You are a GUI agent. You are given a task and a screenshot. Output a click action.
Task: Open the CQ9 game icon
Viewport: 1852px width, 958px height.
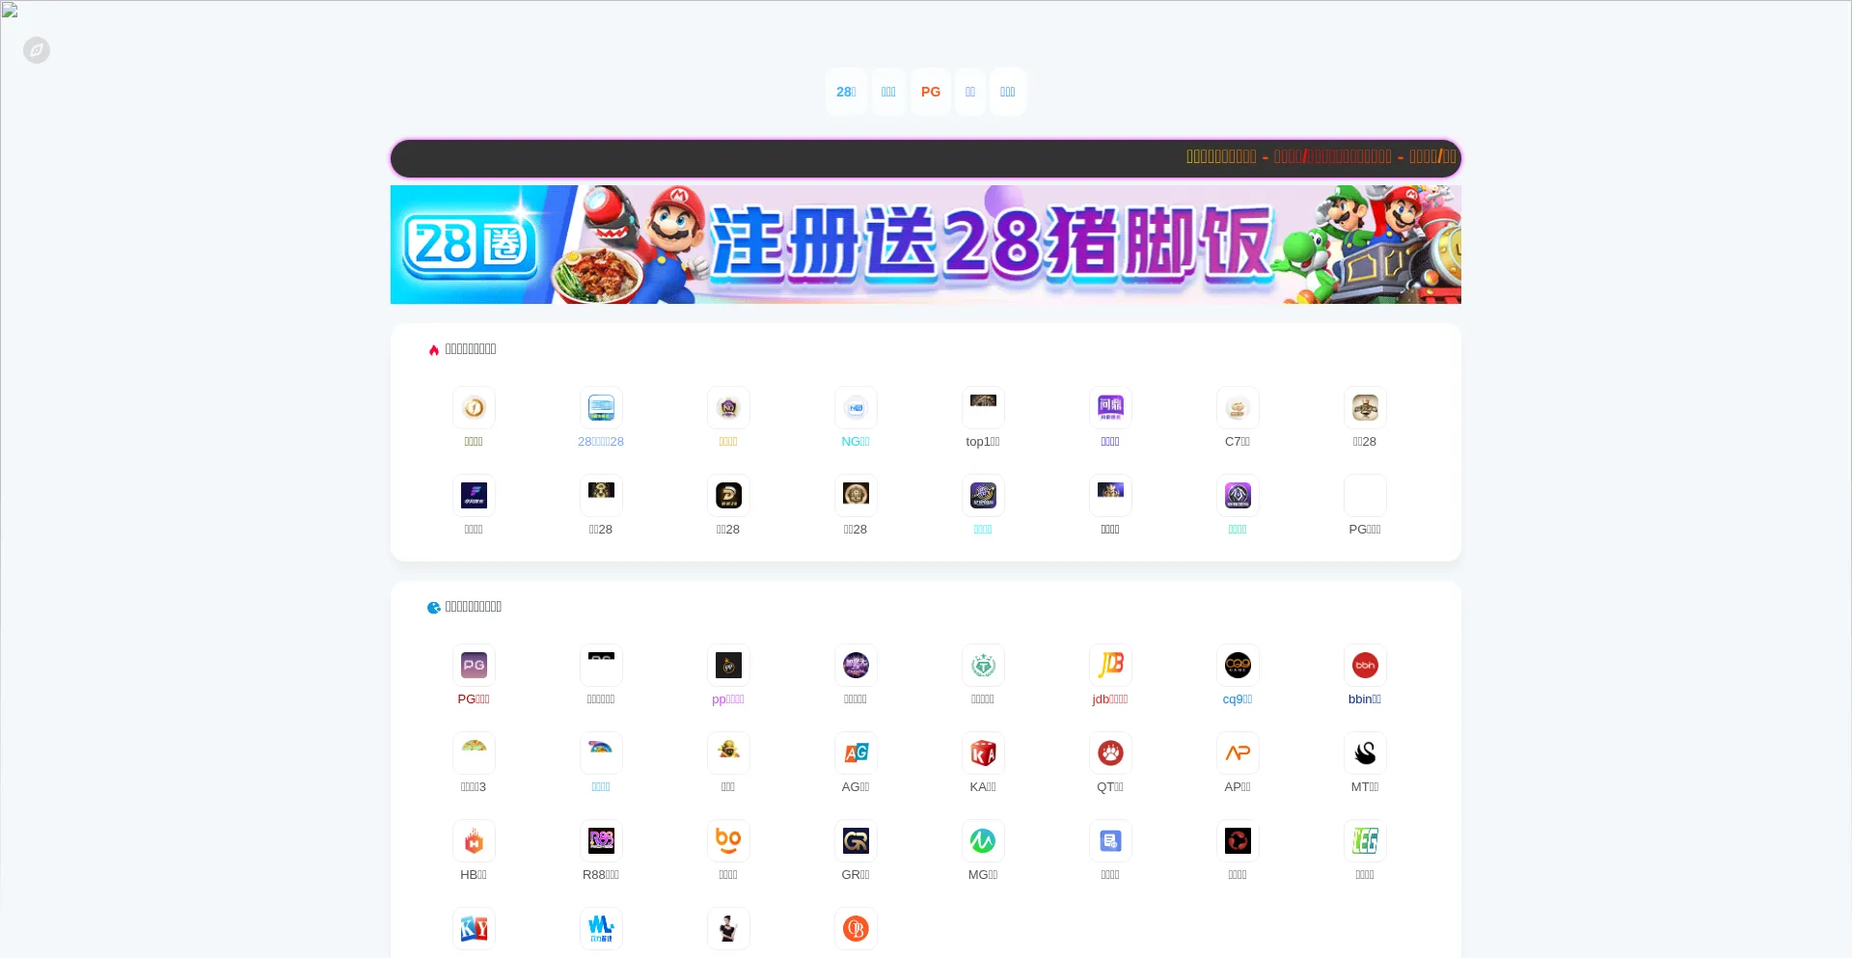coord(1238,665)
